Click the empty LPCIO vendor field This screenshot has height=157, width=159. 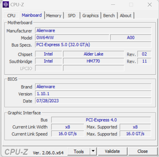coord(48,68)
